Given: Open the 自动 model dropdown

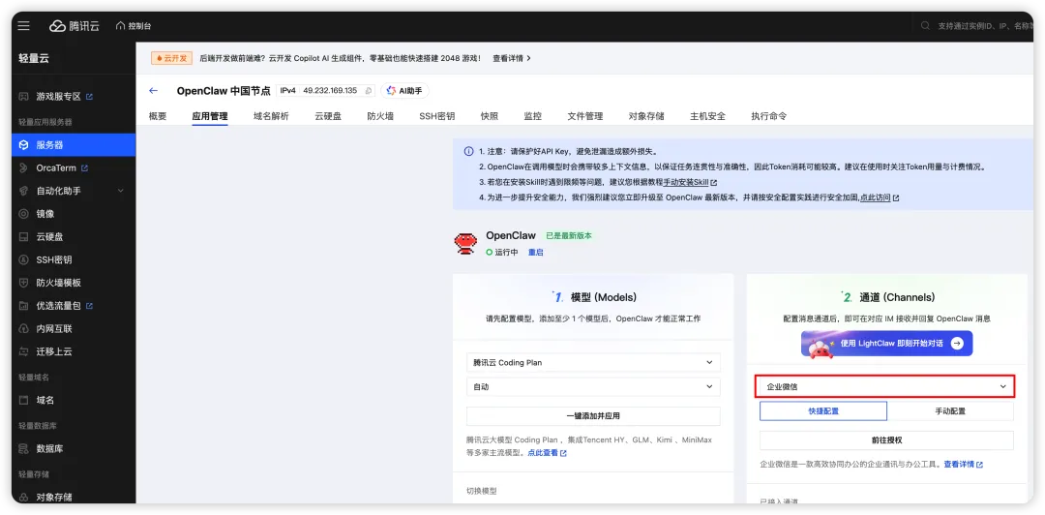Looking at the screenshot, I should [x=593, y=387].
